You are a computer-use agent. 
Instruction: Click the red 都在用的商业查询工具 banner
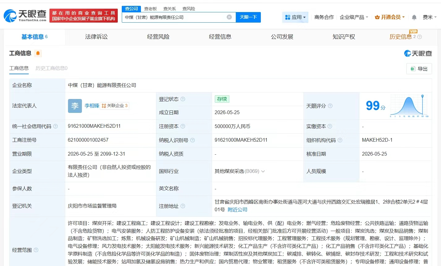click(x=83, y=16)
